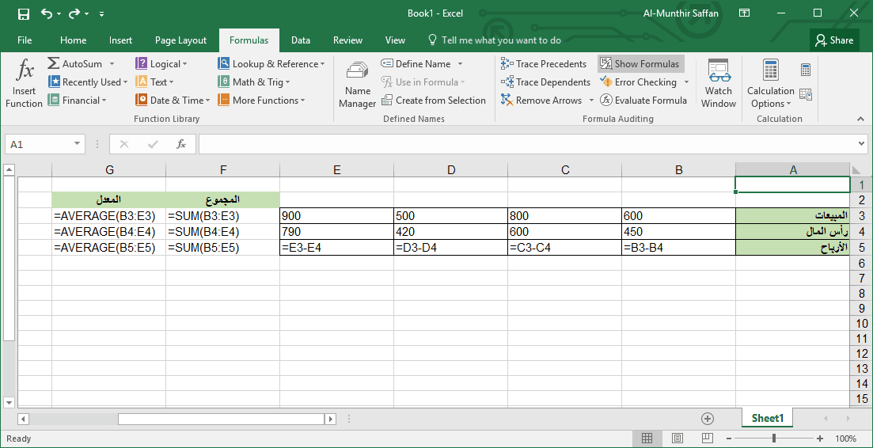
Task: Click the Save icon in title bar
Action: coord(23,13)
